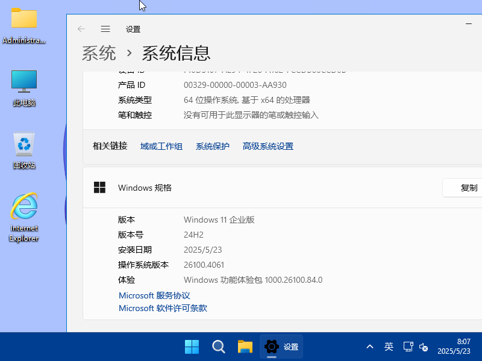The width and height of the screenshot is (482, 361).
Task: Click the Windows logo beside Windows 规格
Action: [99, 188]
